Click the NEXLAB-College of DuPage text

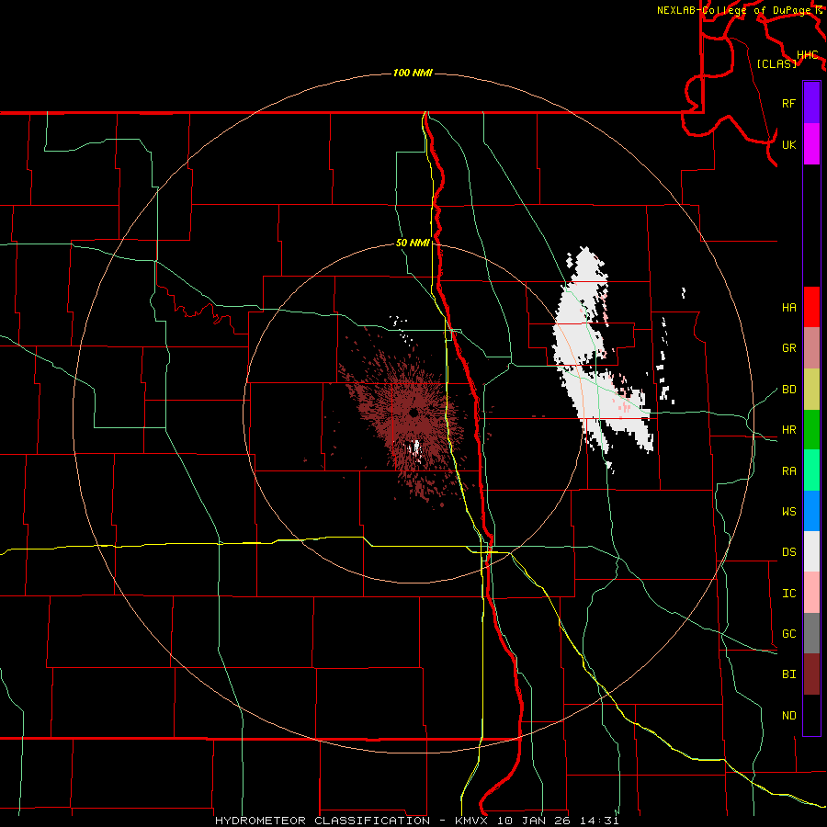pos(734,10)
